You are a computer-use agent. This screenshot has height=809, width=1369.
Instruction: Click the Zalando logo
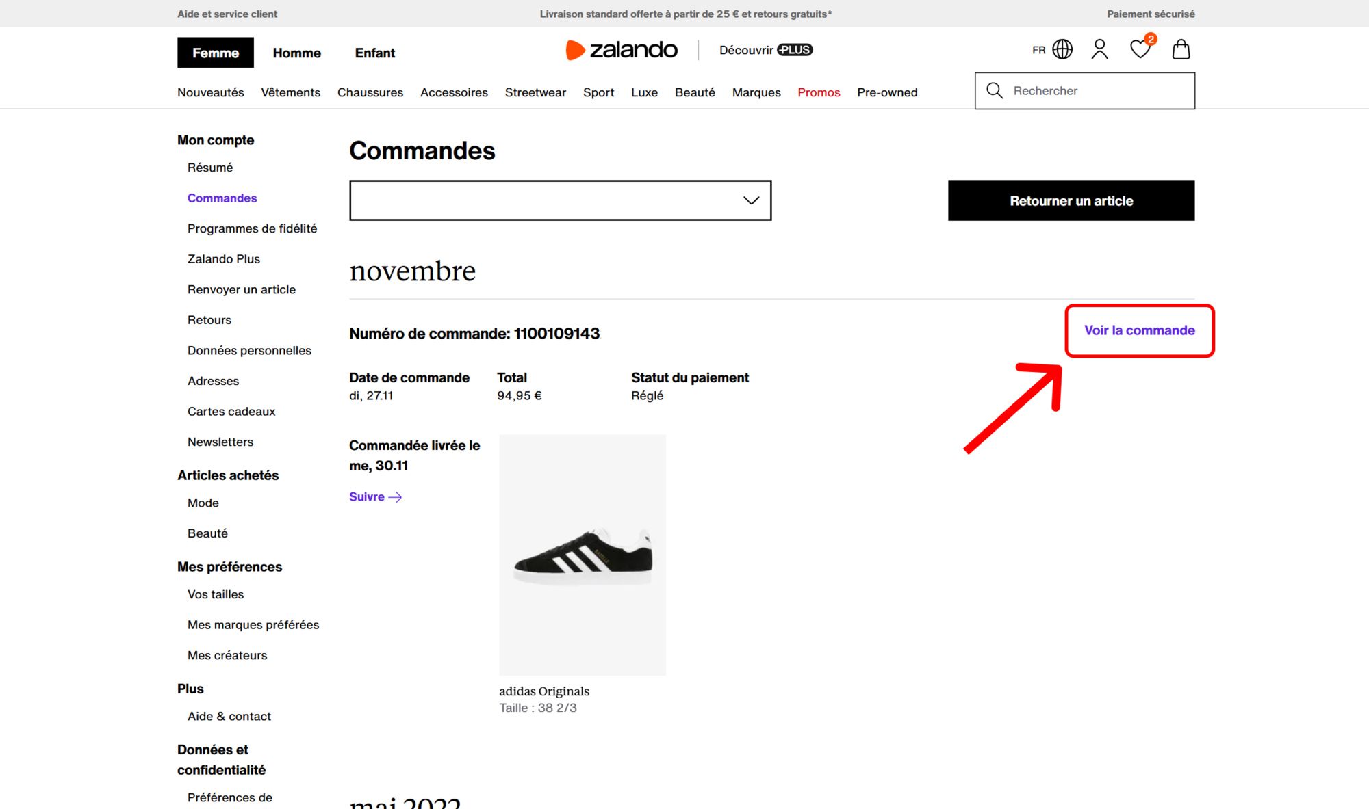pos(622,50)
